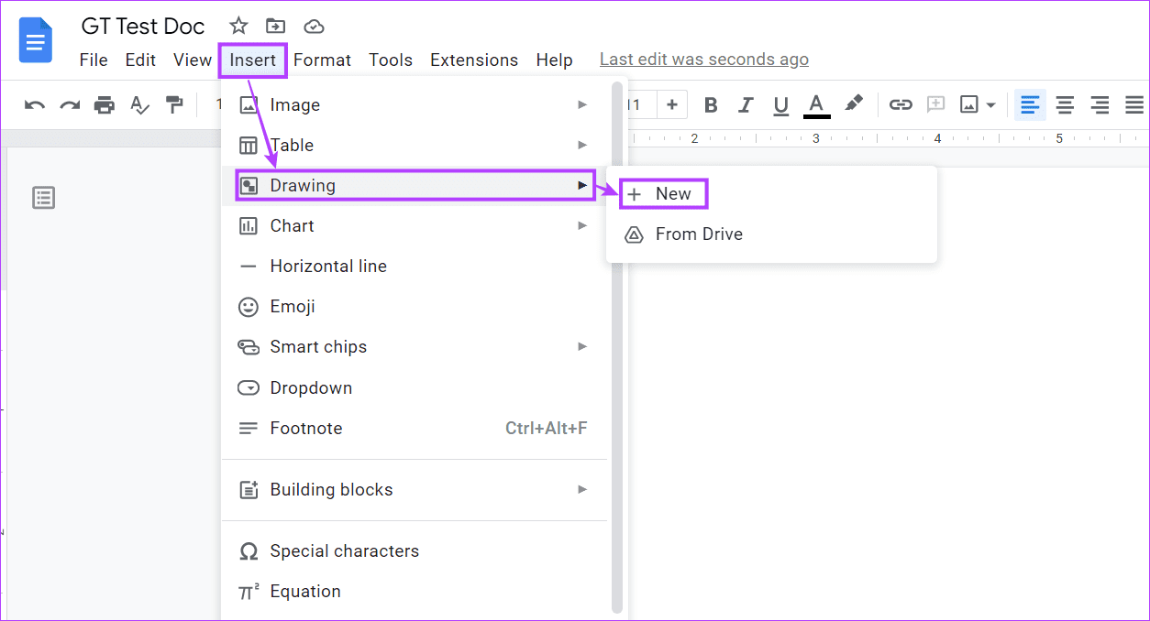
Task: Open the Format menu
Action: (x=322, y=60)
